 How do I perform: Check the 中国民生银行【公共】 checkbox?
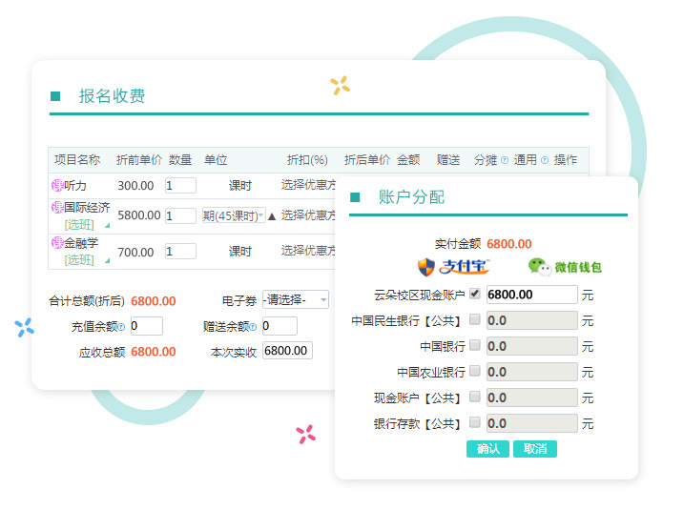click(x=475, y=320)
